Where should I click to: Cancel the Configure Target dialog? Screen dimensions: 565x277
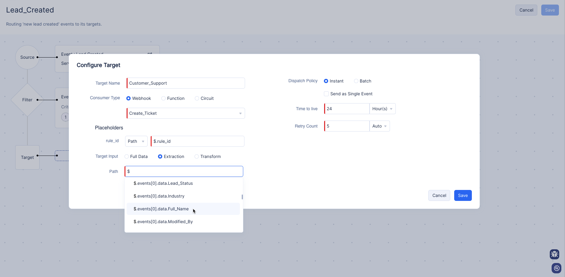point(439,195)
